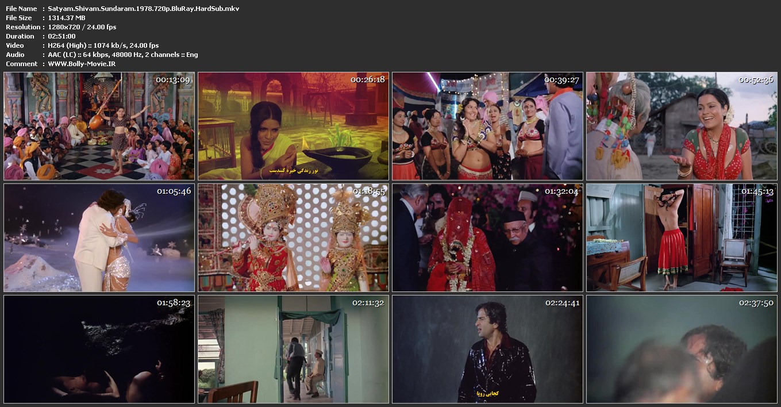Select the H264 (High) video details text
This screenshot has height=407, width=781.
click(103, 45)
